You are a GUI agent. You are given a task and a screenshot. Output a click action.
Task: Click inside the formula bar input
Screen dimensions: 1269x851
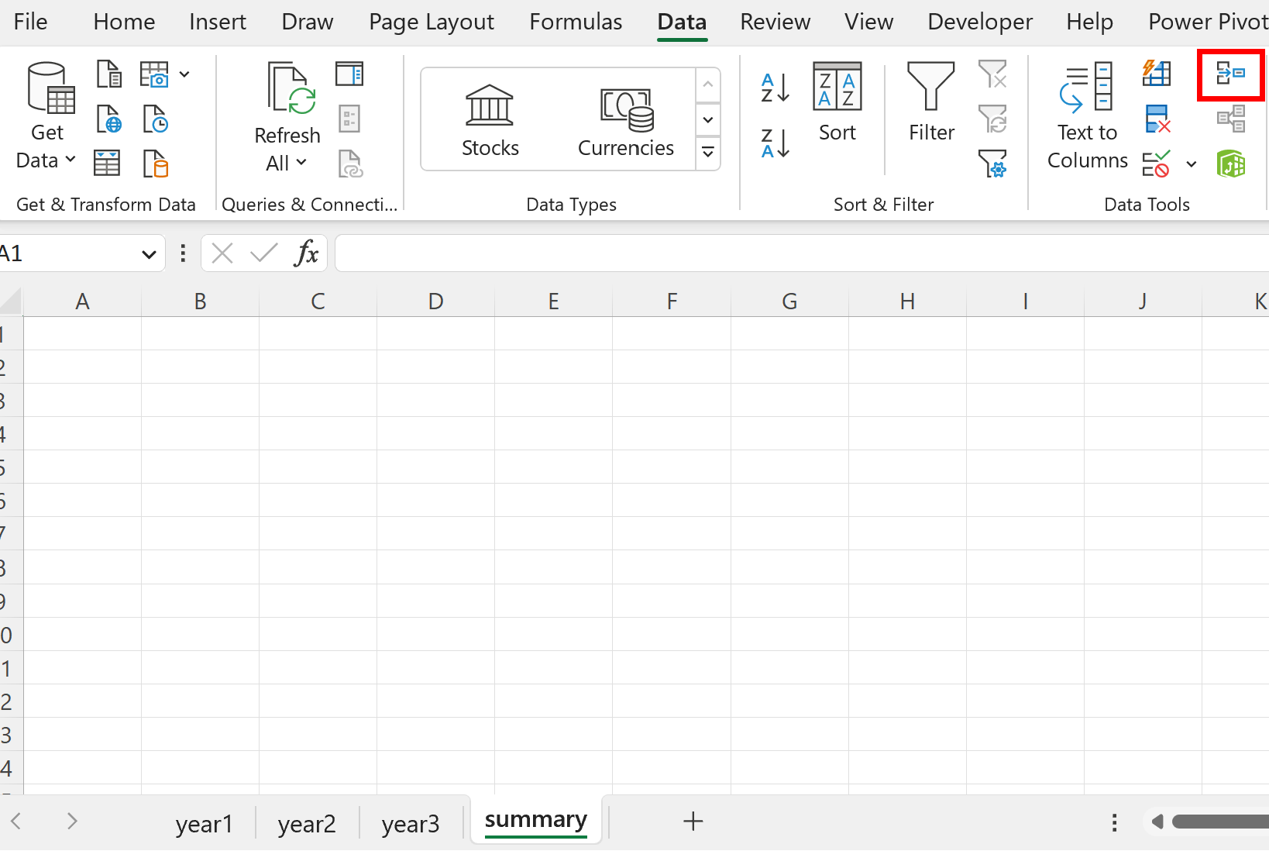802,253
